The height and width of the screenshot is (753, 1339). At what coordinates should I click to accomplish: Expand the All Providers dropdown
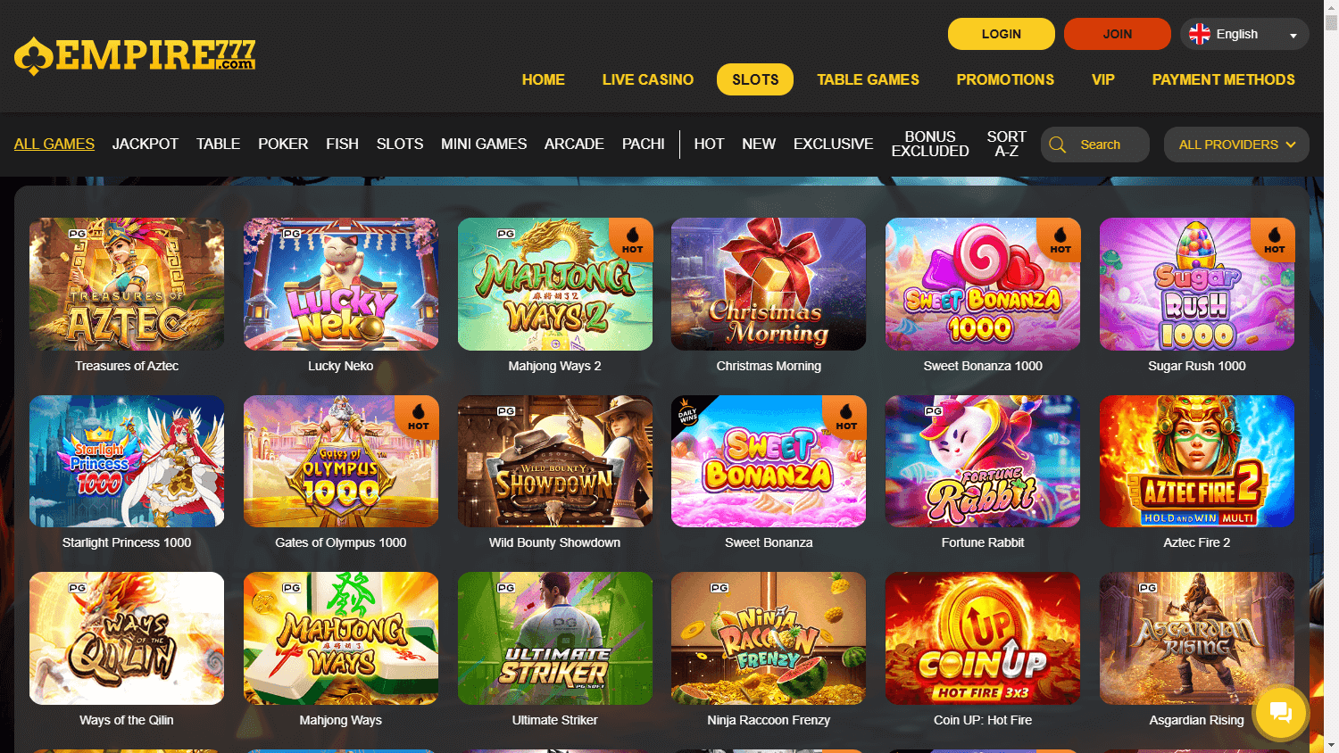[x=1236, y=145]
